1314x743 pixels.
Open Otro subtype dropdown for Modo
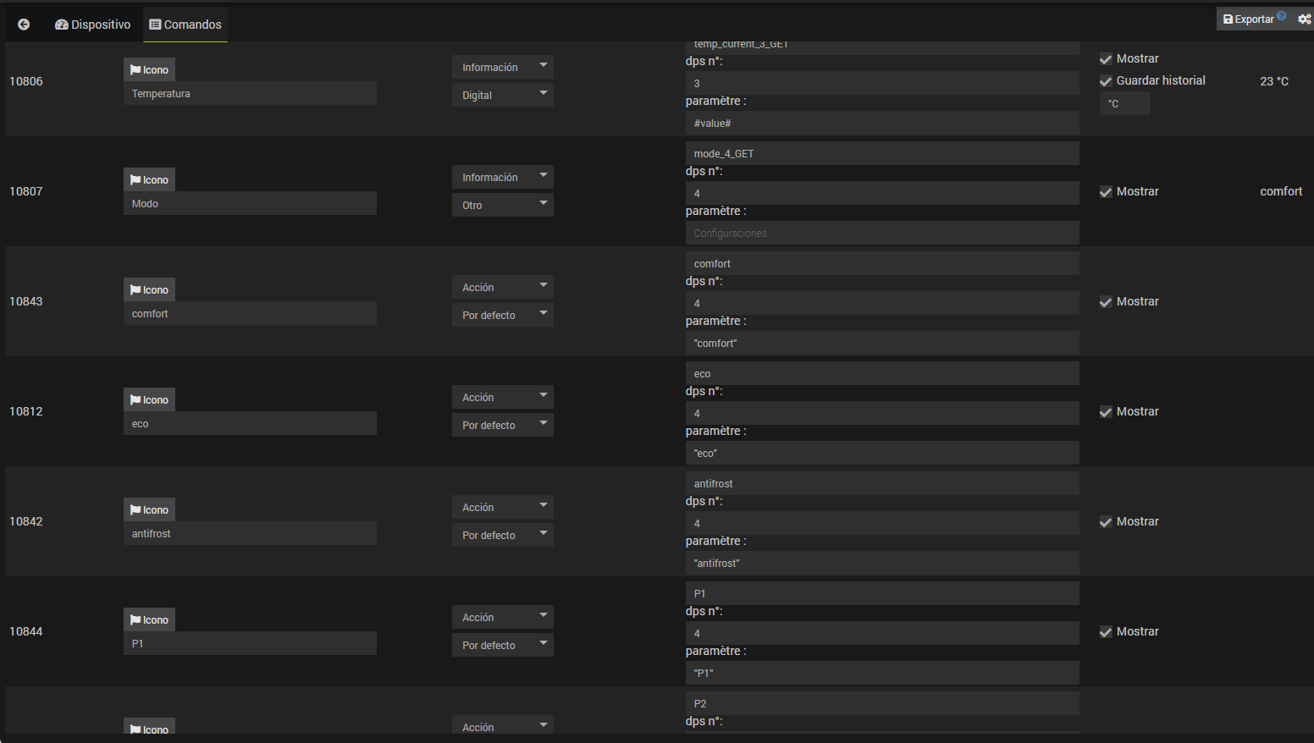(502, 206)
